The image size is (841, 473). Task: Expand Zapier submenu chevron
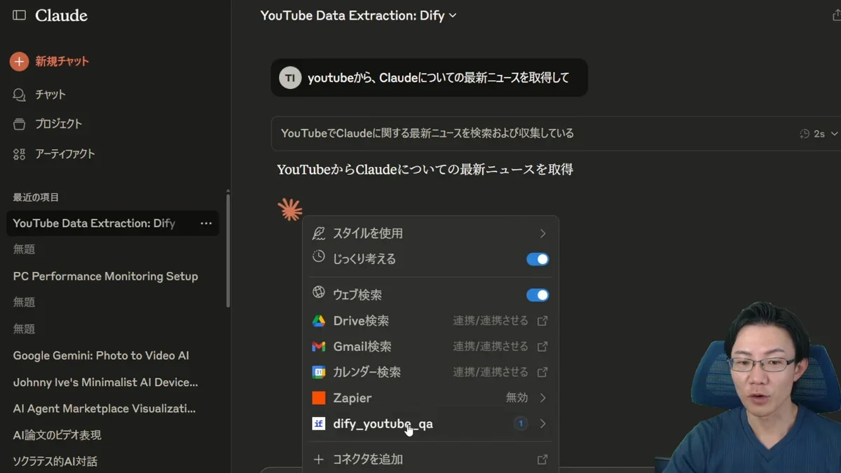(x=542, y=397)
